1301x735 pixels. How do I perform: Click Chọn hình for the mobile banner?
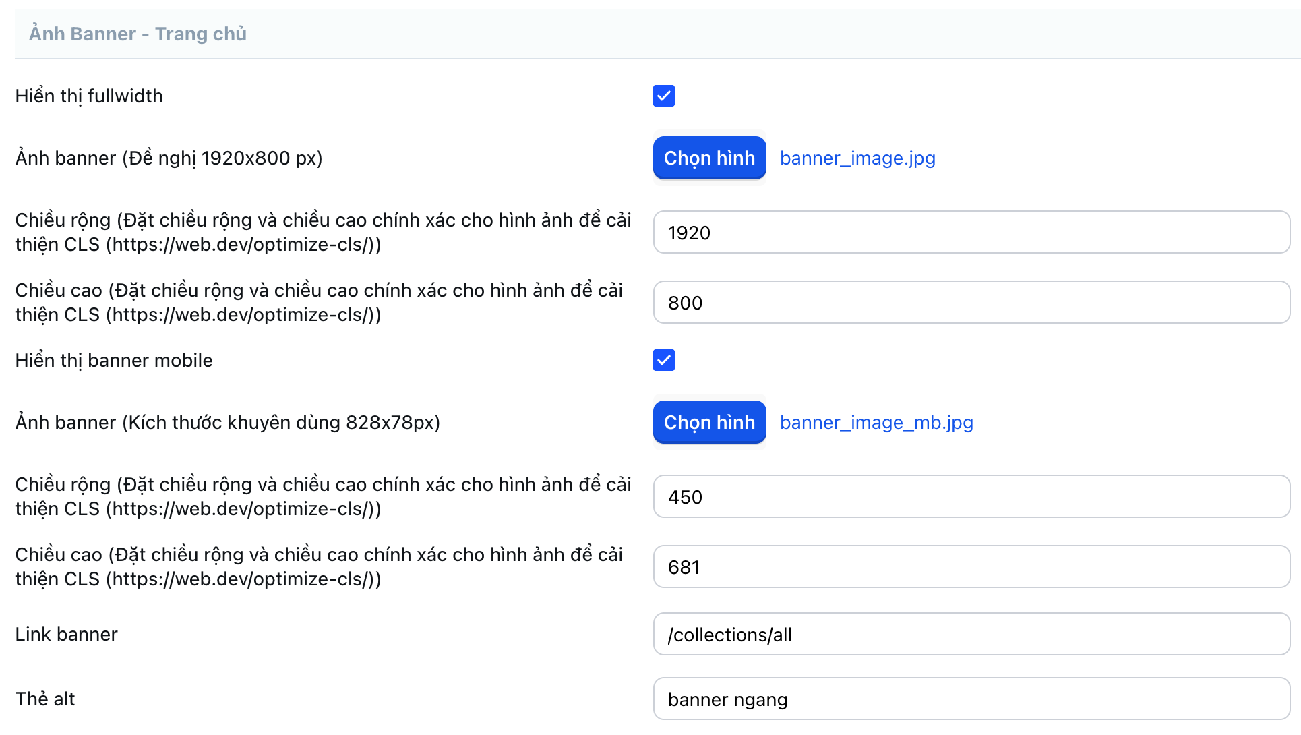[x=709, y=422]
